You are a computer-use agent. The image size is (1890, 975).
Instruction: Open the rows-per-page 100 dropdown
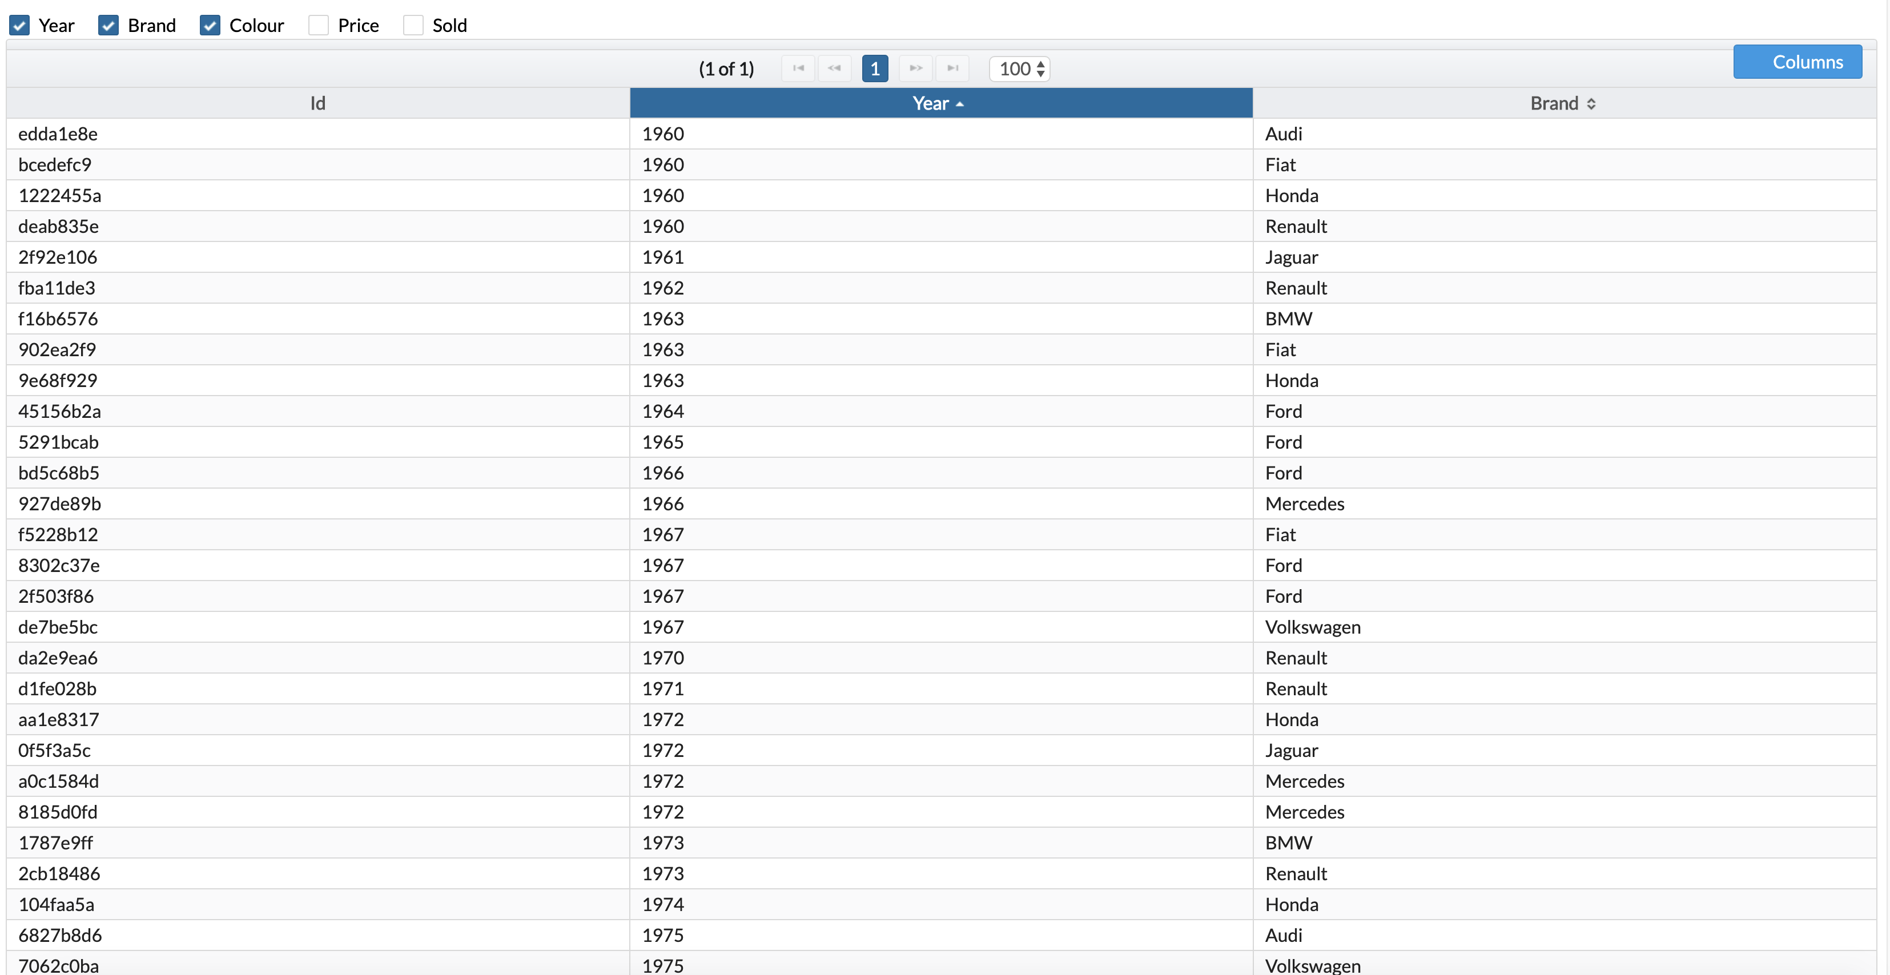point(1020,69)
